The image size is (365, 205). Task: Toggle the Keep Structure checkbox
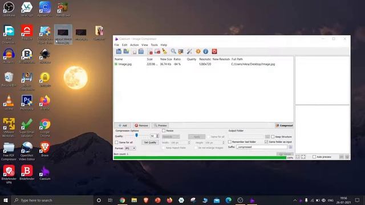[x=273, y=137]
